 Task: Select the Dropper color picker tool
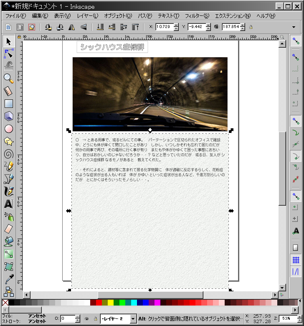pos(8,279)
